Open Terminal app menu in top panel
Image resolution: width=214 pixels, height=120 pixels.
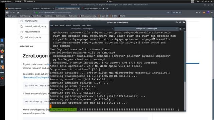[29, 1]
